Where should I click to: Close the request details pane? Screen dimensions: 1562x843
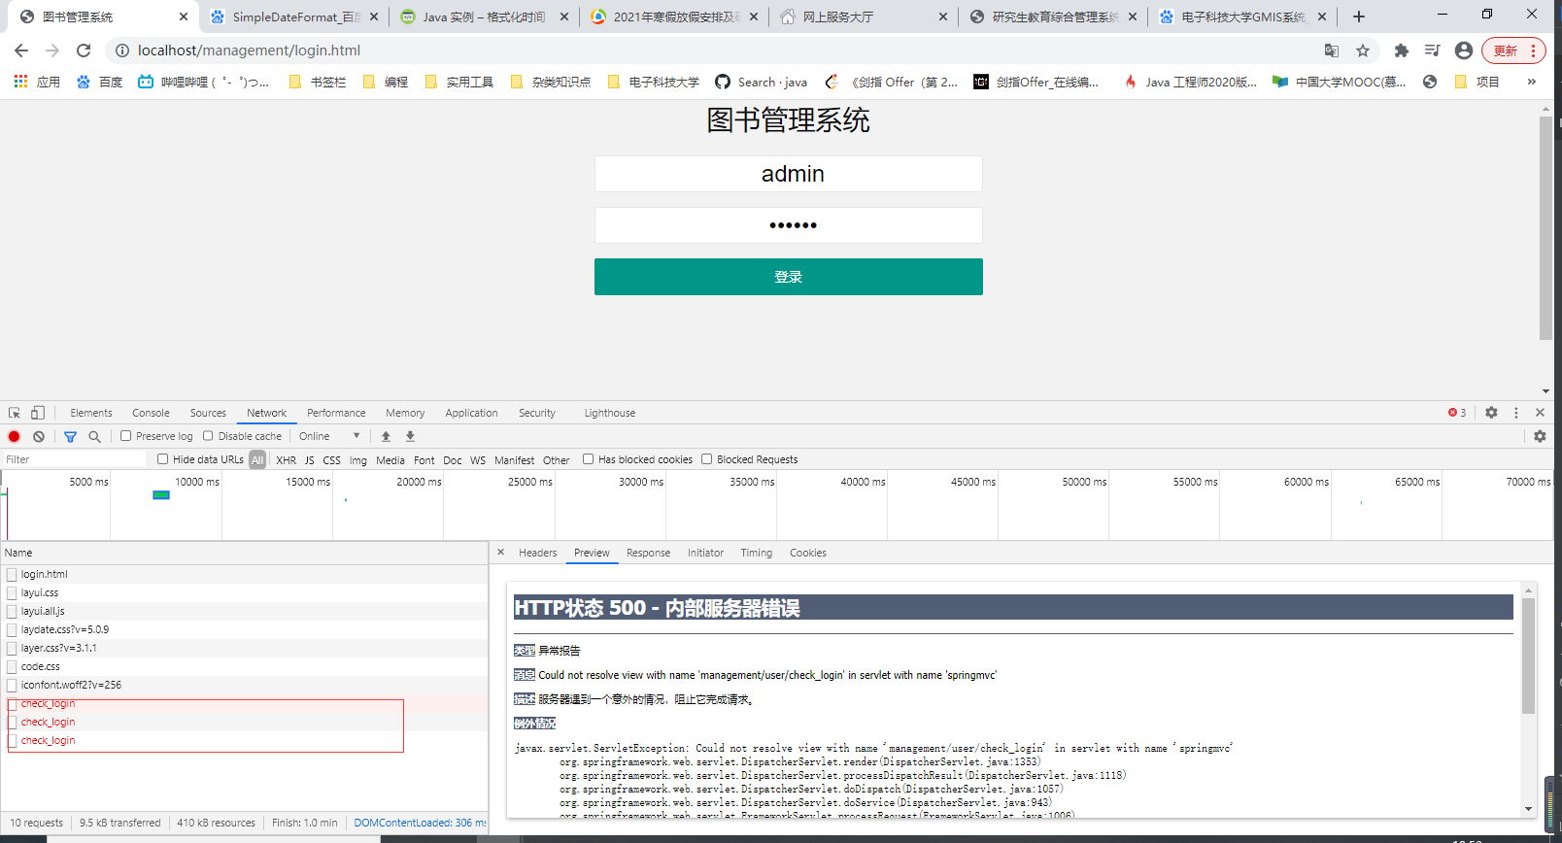tap(501, 553)
